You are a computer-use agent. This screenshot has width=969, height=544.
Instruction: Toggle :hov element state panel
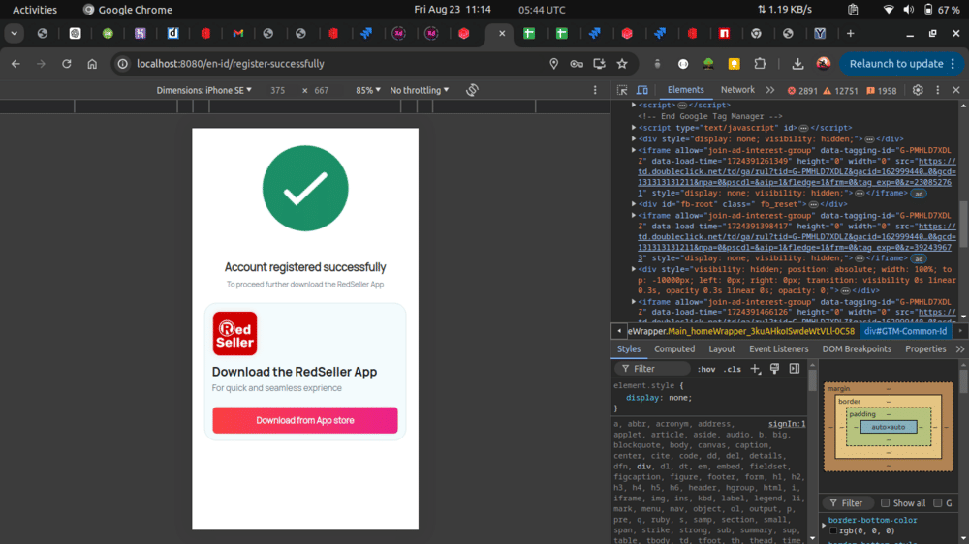[706, 369]
